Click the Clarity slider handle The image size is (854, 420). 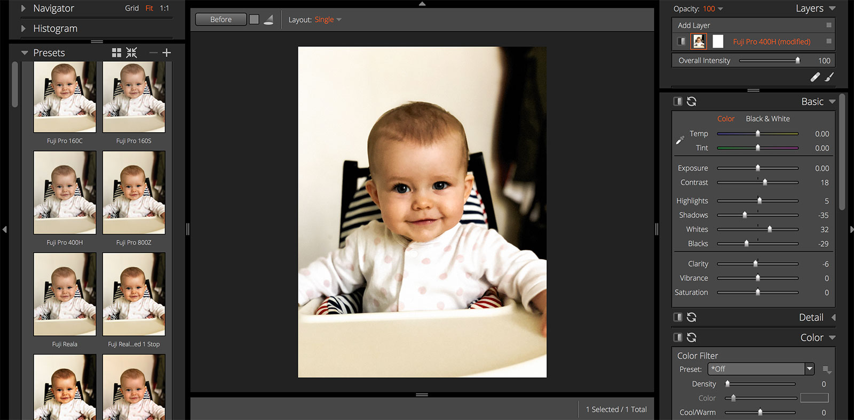[755, 264]
